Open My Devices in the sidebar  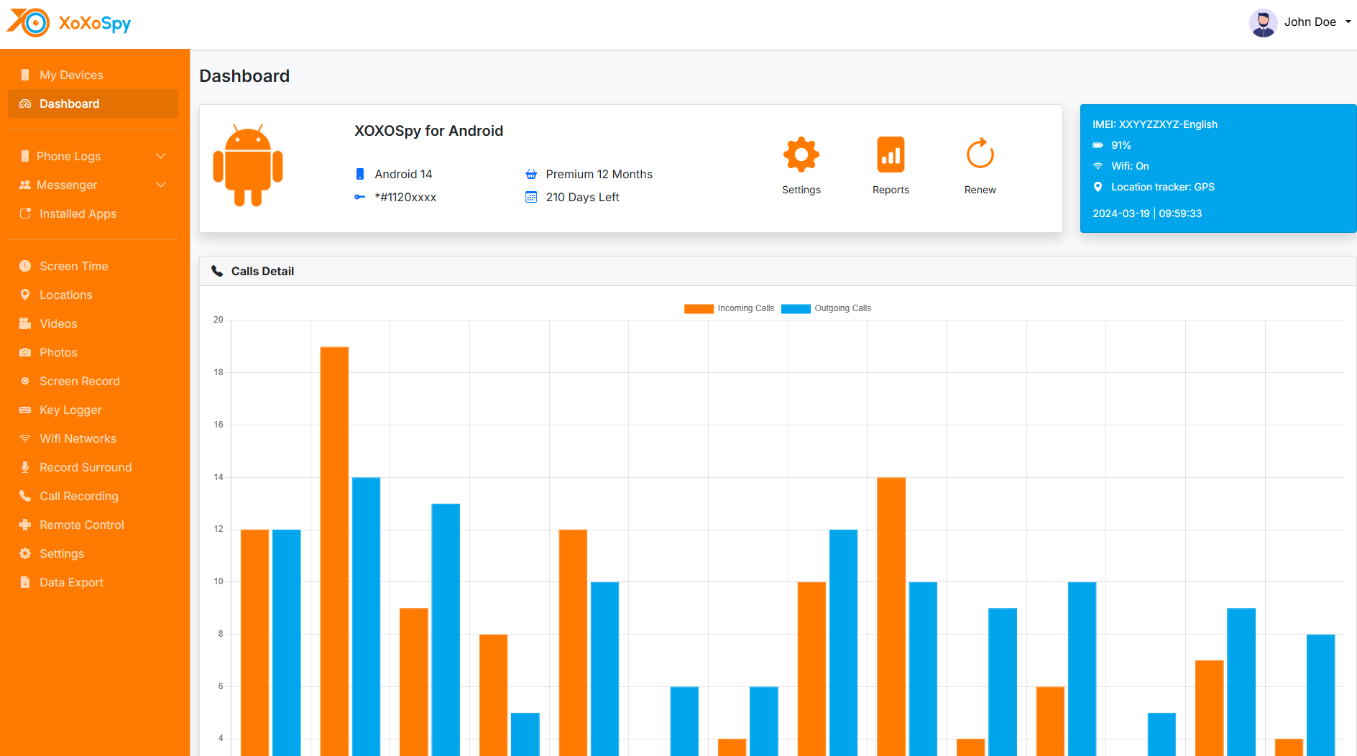pyautogui.click(x=93, y=75)
